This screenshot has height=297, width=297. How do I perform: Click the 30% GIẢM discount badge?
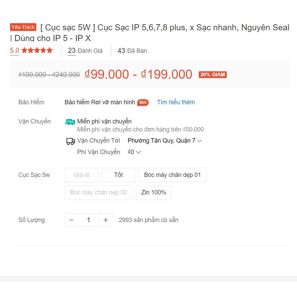[213, 75]
